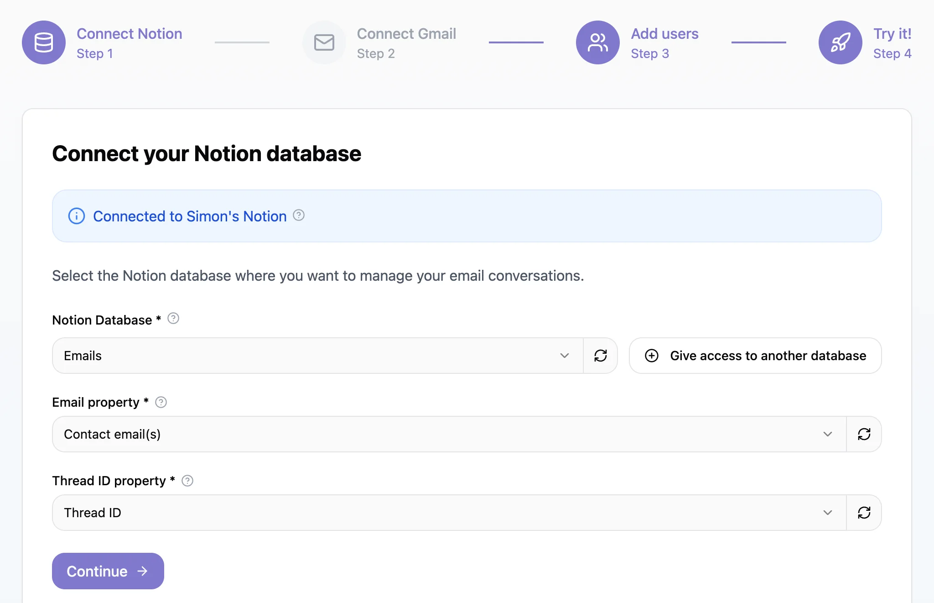
Task: Click the Connected to Simon's Notion text
Action: (190, 216)
